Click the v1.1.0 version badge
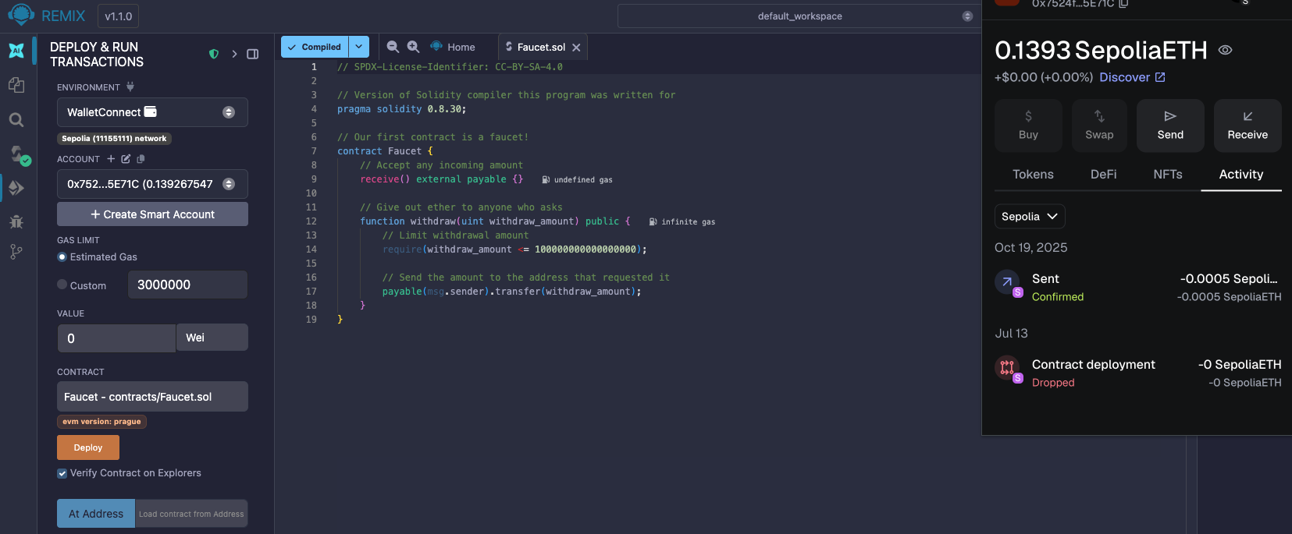 tap(119, 16)
